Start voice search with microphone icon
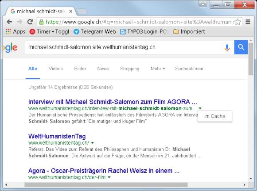 (x=227, y=47)
